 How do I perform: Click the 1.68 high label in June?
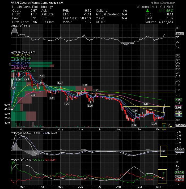85,85
